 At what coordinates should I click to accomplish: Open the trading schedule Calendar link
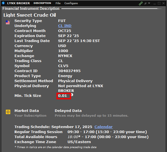tap(103, 127)
